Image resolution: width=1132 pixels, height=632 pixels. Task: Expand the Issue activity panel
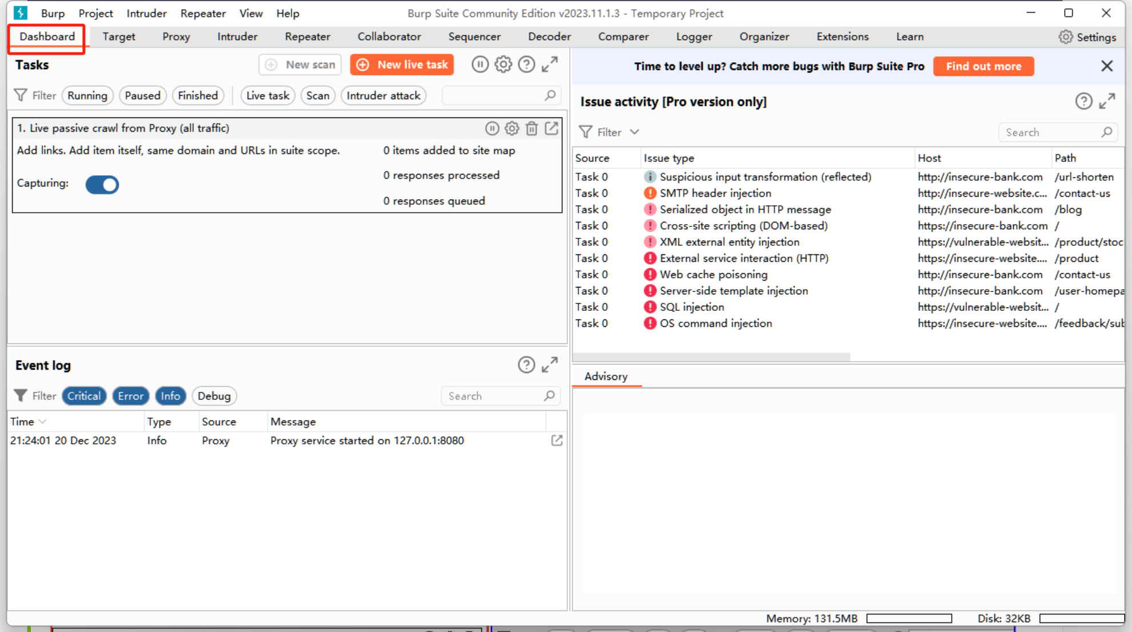coord(1107,102)
